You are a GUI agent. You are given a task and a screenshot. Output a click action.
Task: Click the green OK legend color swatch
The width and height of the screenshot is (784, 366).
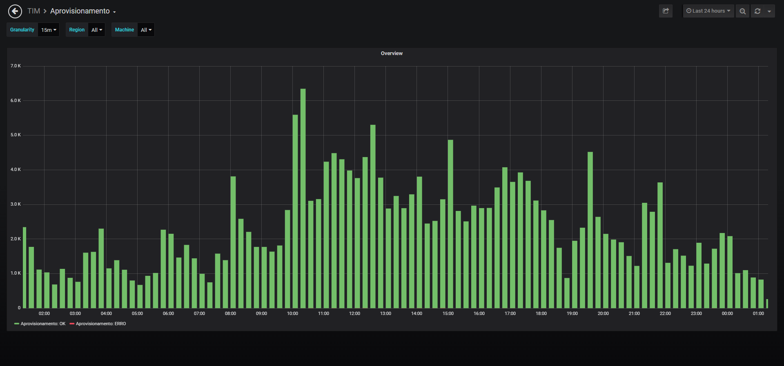(x=17, y=324)
